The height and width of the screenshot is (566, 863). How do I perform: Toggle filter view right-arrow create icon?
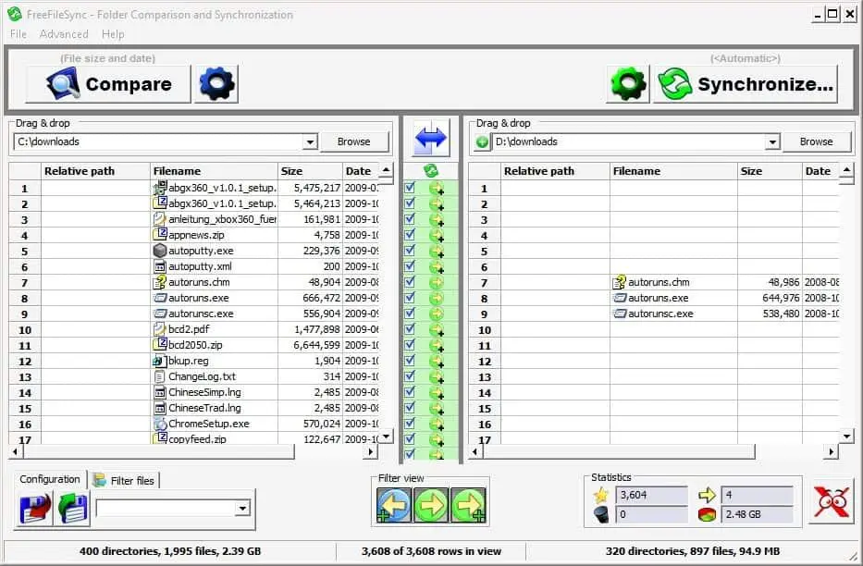[468, 505]
